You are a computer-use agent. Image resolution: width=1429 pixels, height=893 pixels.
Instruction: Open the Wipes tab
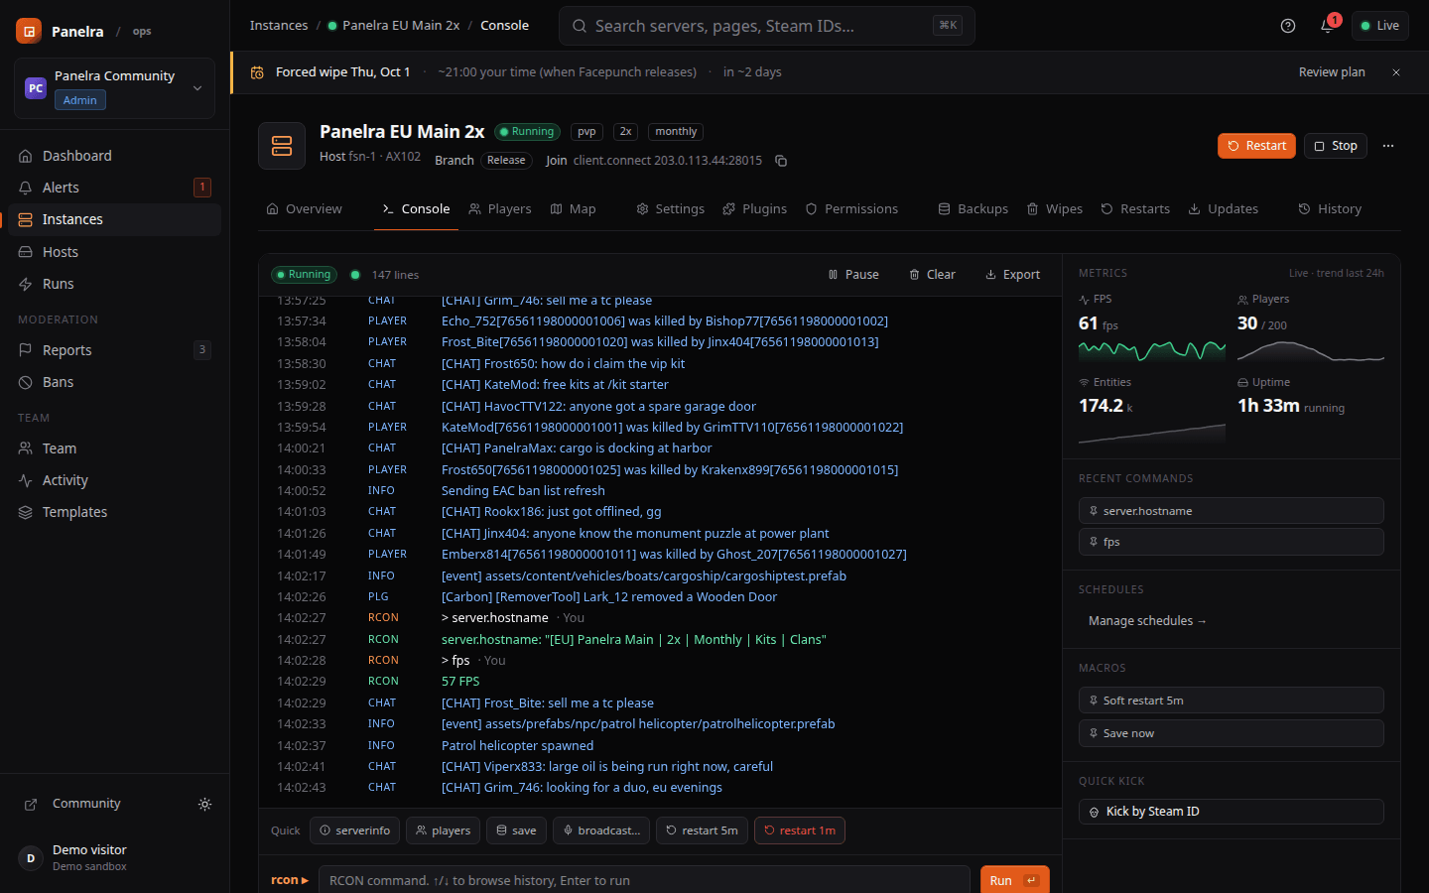1055,209
